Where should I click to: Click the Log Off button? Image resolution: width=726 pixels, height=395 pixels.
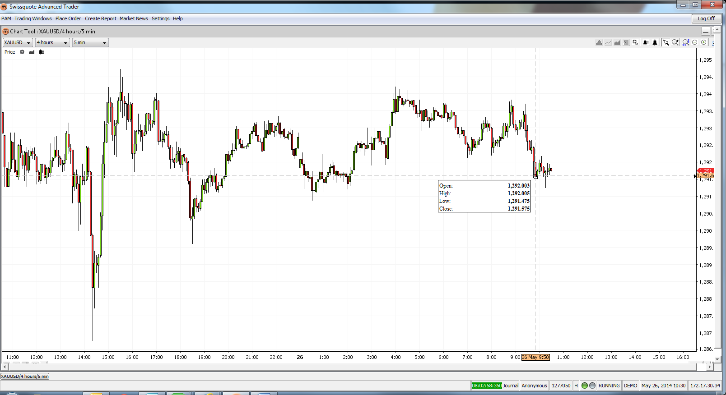pos(706,18)
